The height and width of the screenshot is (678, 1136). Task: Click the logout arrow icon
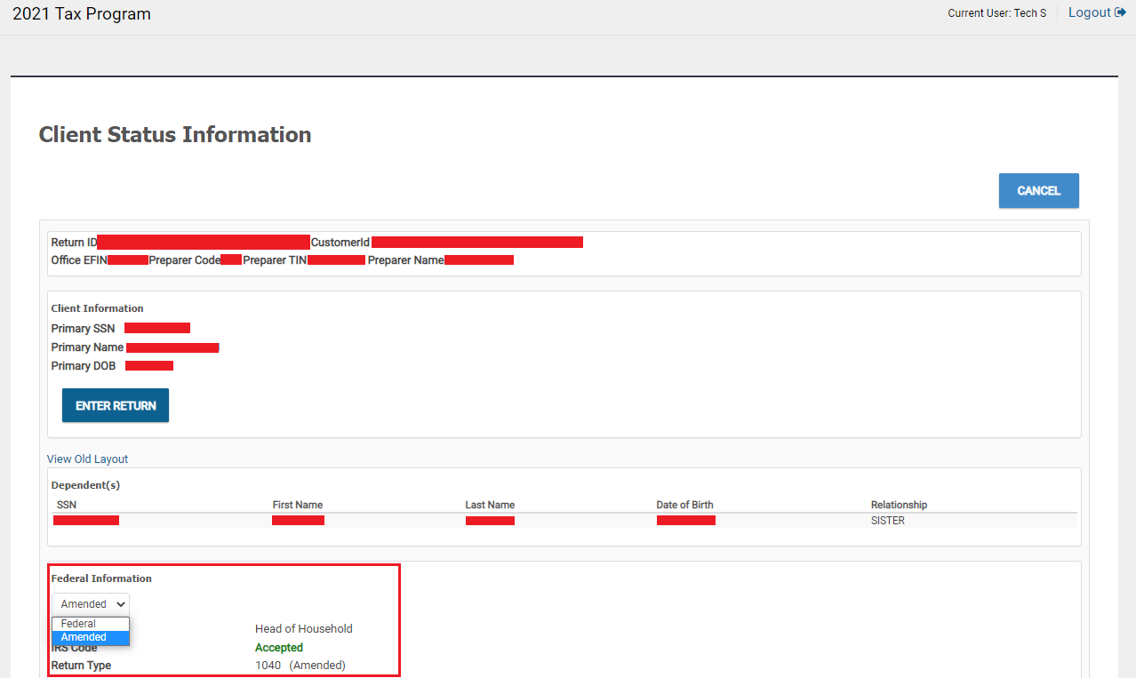pos(1120,12)
